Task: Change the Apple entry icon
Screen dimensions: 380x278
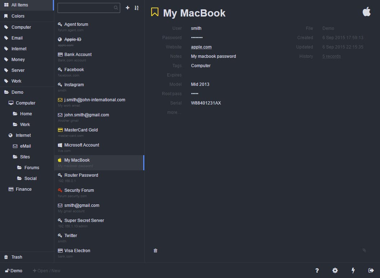Action: coord(366,11)
